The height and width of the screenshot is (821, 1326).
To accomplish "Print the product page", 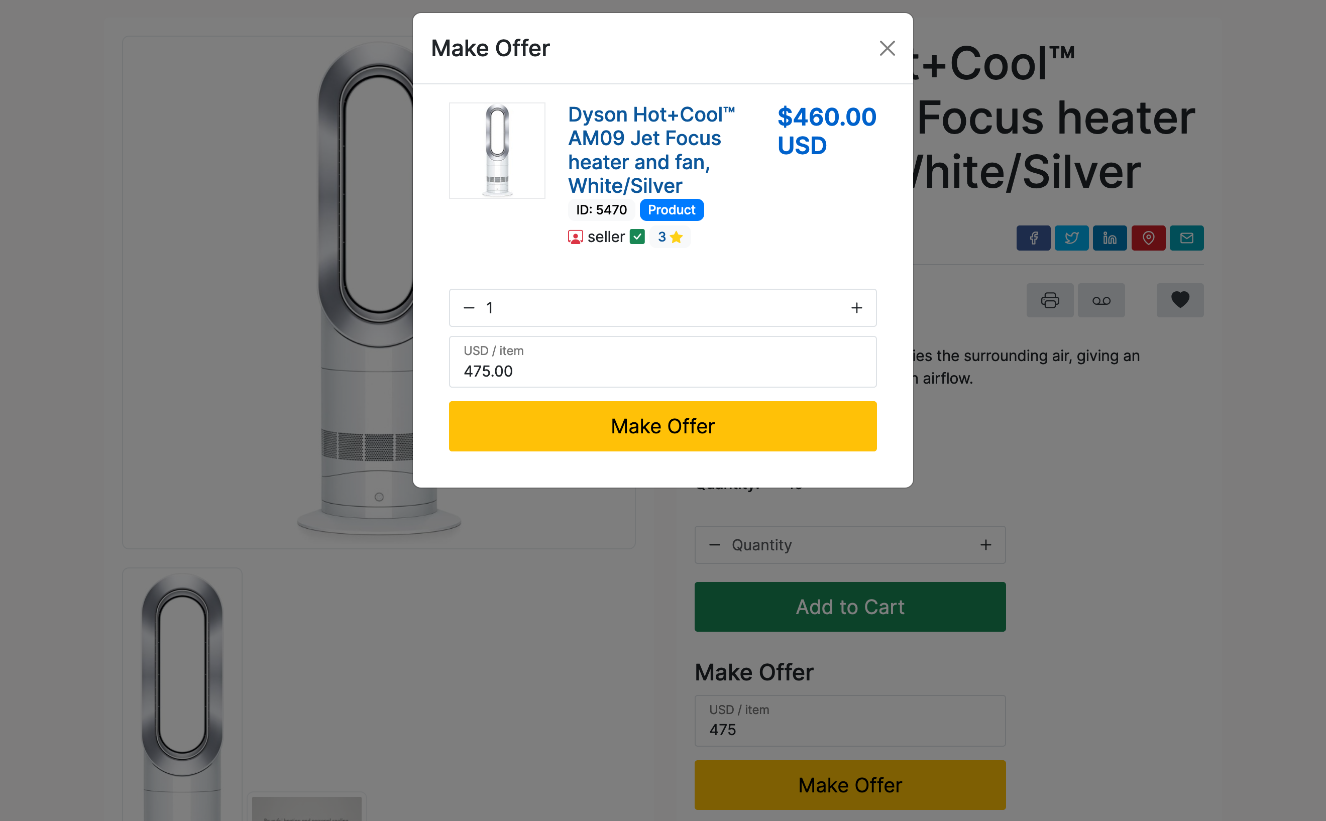I will [x=1050, y=300].
